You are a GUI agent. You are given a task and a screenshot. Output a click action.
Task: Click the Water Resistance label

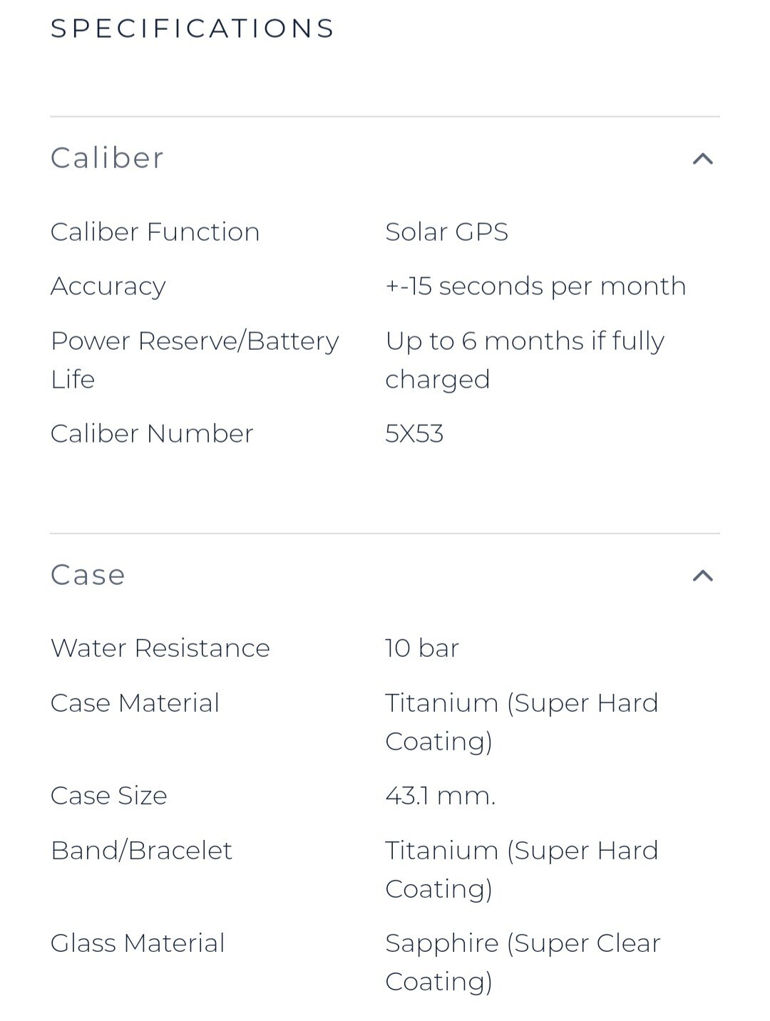tap(160, 648)
